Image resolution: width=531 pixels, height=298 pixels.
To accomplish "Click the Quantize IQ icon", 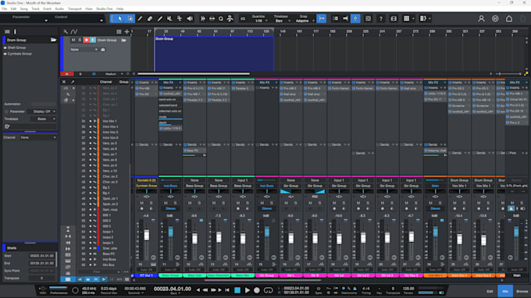I will coord(243,19).
